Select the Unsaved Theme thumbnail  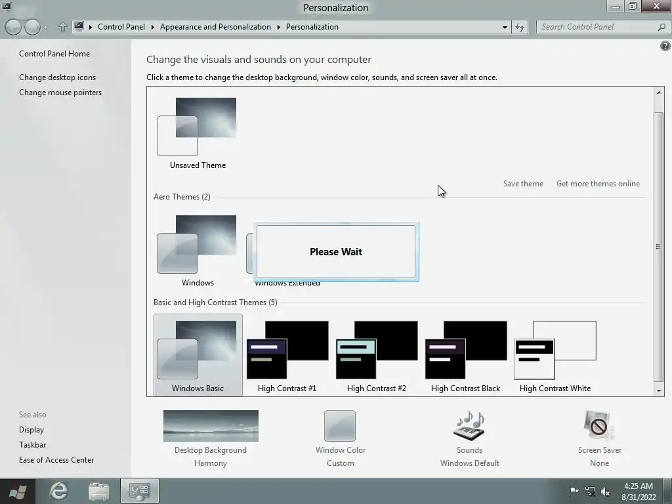coord(198,133)
